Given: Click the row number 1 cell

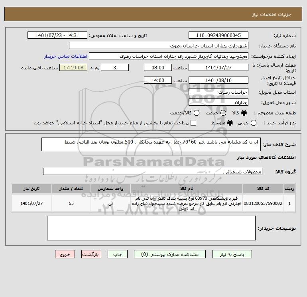Looking at the screenshot, I should point(289,203).
